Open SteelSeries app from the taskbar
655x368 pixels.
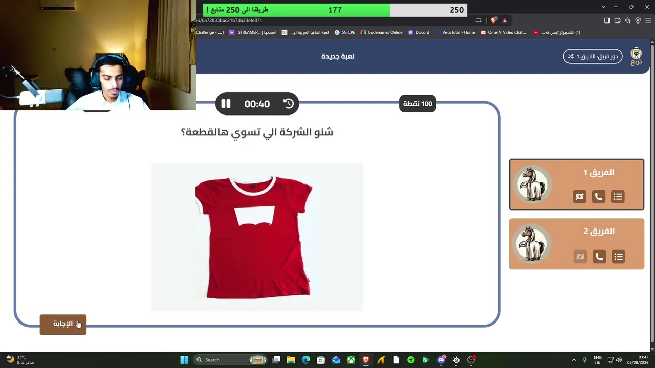point(456,360)
